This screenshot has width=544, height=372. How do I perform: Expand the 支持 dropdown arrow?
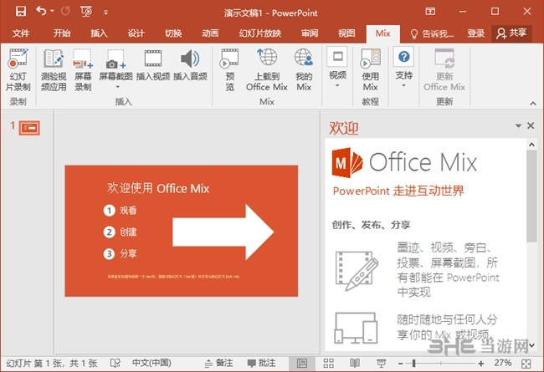click(404, 85)
